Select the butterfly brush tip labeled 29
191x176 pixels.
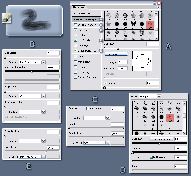click(x=134, y=26)
